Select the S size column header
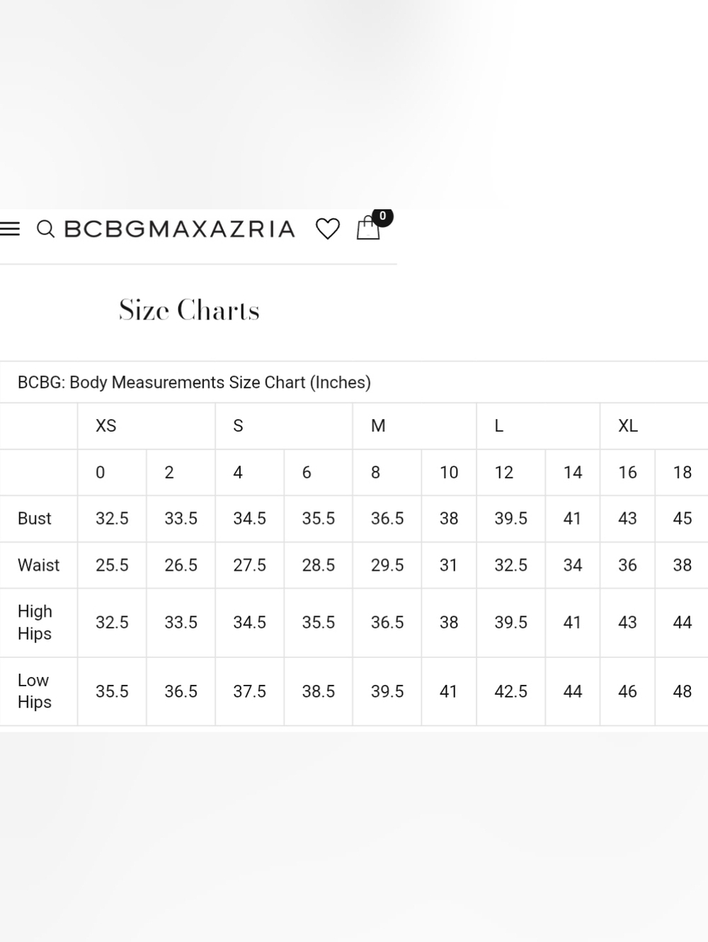 [238, 426]
